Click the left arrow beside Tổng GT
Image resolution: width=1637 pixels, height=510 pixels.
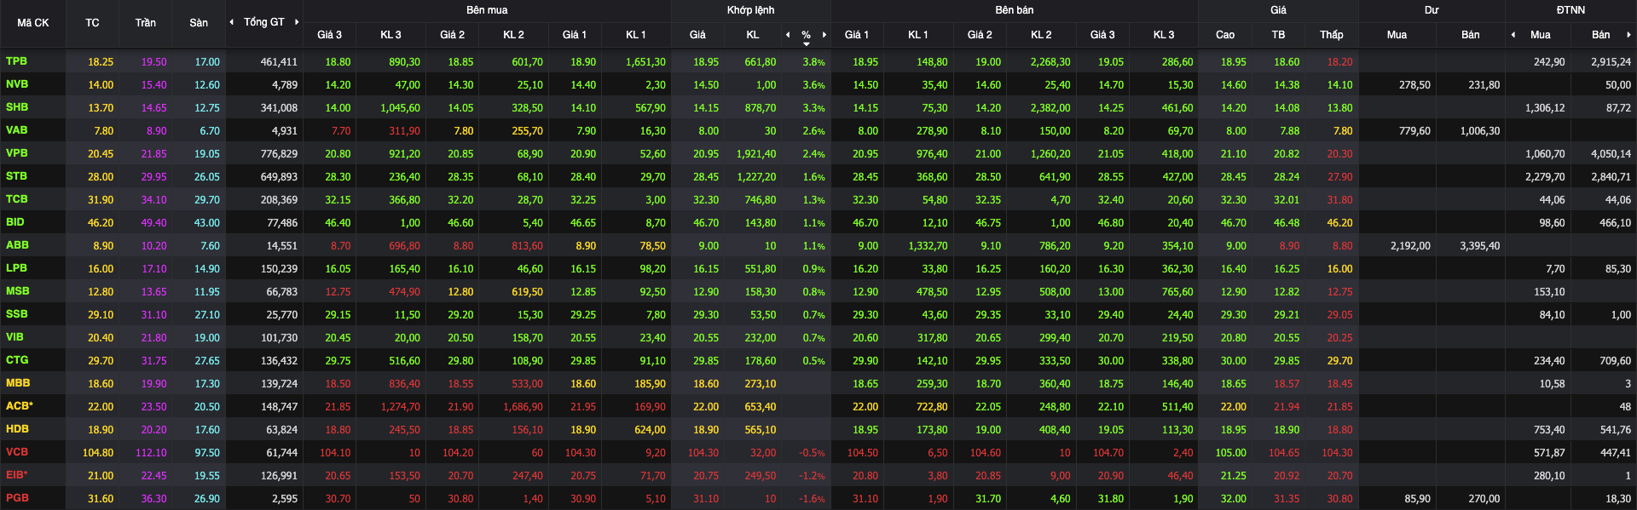[x=231, y=22]
